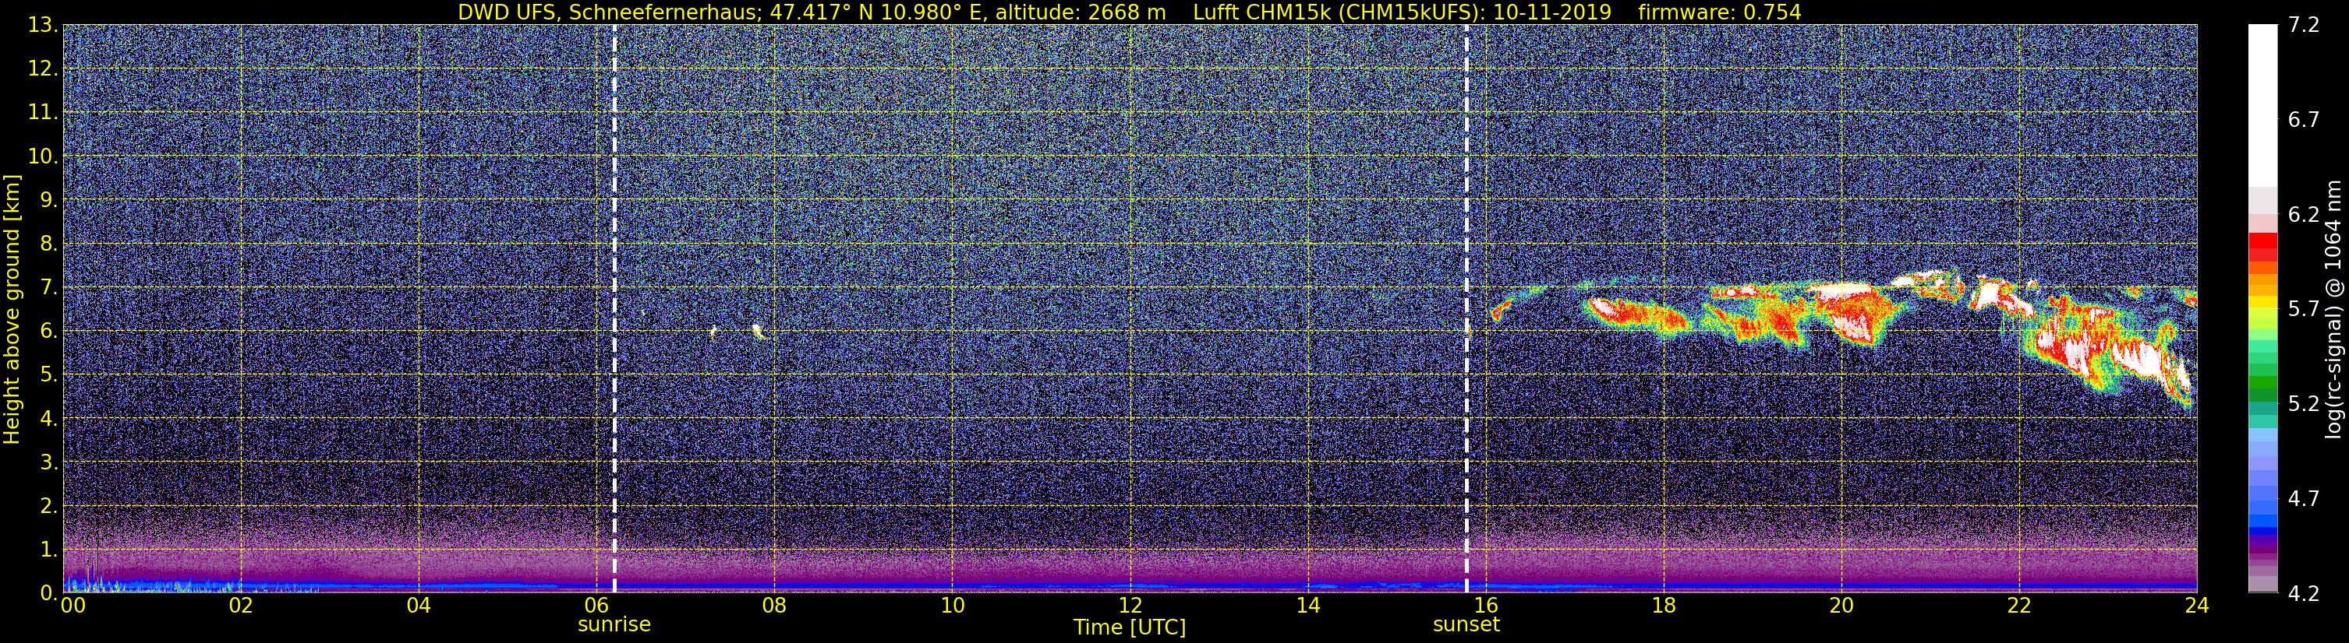The height and width of the screenshot is (643, 2349).
Task: Click the 'sunrise' label under the time axis
Action: point(614,625)
